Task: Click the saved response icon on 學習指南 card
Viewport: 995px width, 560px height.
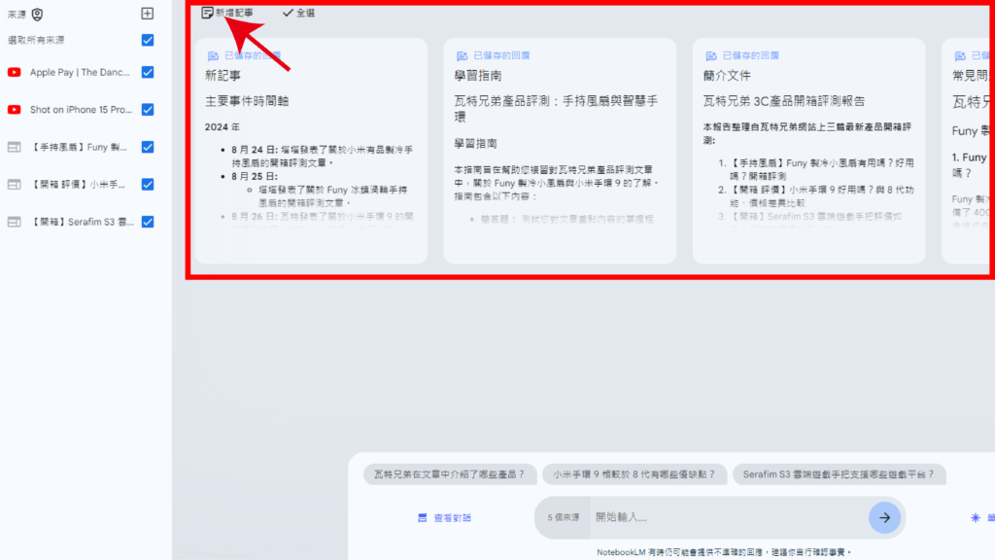Action: coord(462,55)
